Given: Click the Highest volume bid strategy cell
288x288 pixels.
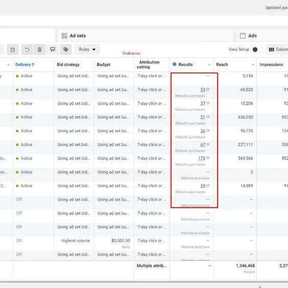Looking at the screenshot, I should (x=76, y=241).
